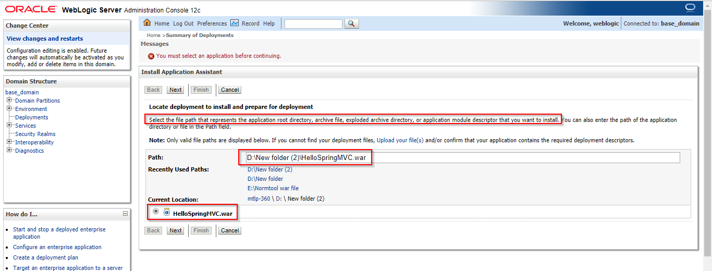Viewport: 712px width, 271px height.
Task: Click Home breadcrumb link
Action: point(154,35)
